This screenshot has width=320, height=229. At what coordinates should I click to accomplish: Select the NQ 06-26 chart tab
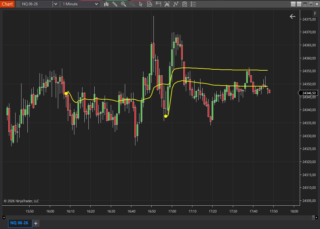(x=19, y=223)
